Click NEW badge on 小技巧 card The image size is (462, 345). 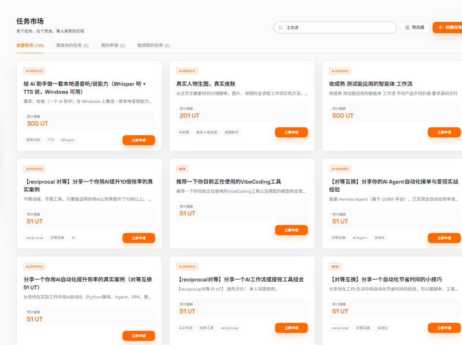pyautogui.click(x=335, y=267)
